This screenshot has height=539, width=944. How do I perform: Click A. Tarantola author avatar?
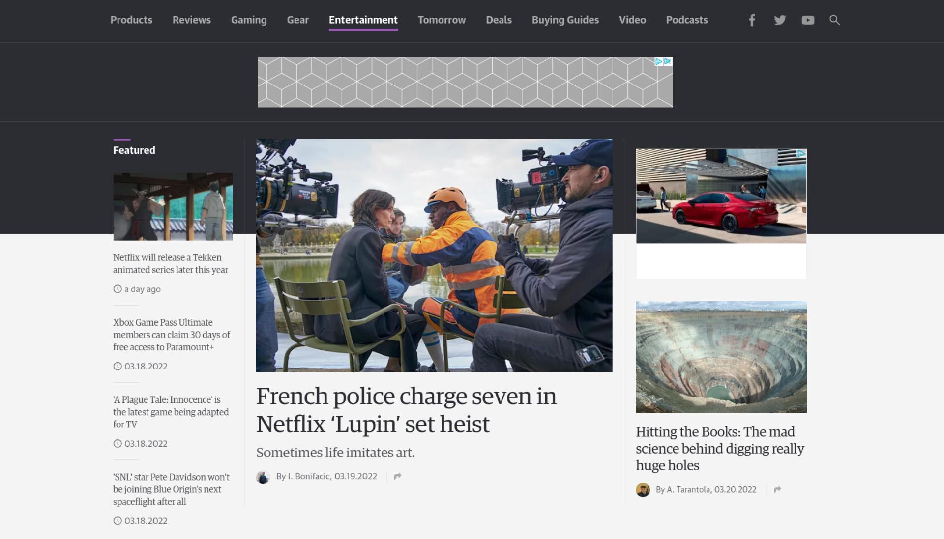click(x=643, y=490)
